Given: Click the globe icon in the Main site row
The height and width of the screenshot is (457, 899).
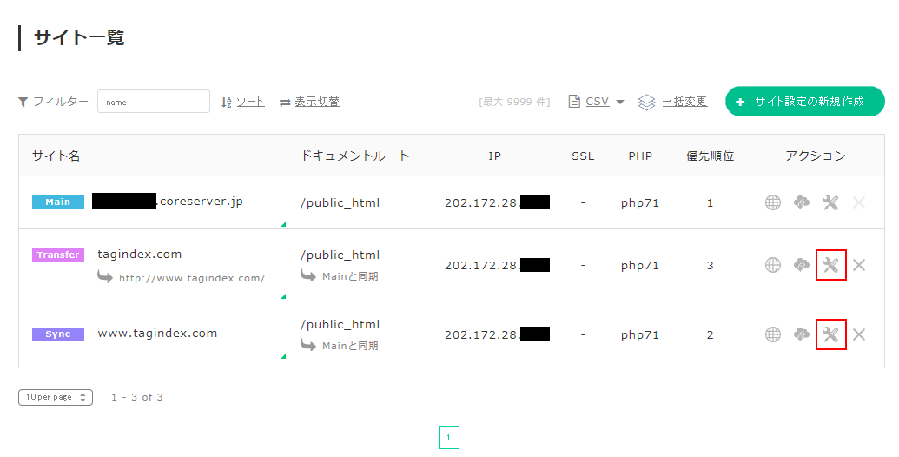Looking at the screenshot, I should click(x=773, y=202).
